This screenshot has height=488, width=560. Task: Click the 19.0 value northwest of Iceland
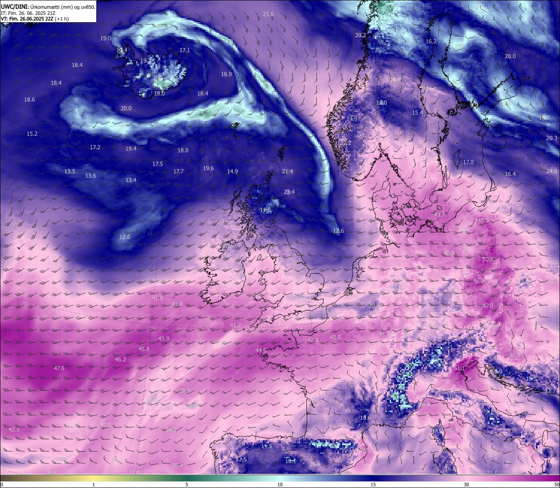pyautogui.click(x=105, y=39)
